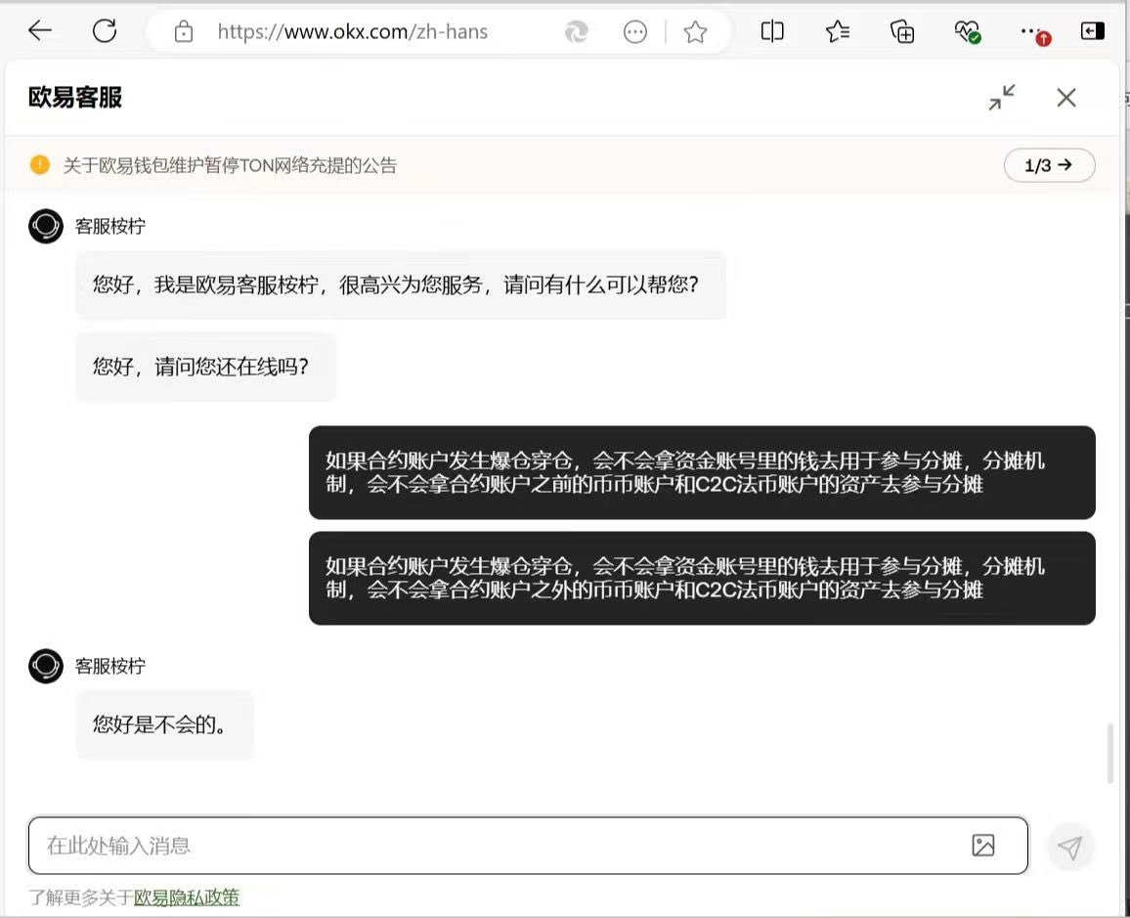Select the greeting message 很高兴为您服务

click(401, 284)
